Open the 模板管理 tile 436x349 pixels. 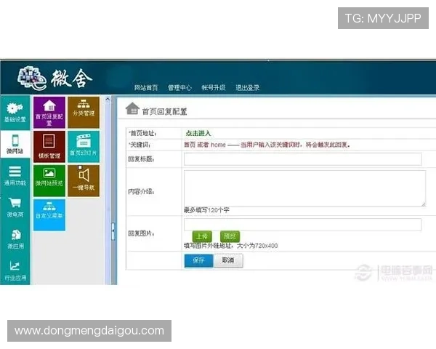pyautogui.click(x=49, y=147)
